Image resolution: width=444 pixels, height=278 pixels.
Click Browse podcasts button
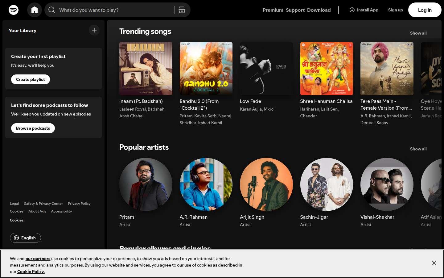33,128
